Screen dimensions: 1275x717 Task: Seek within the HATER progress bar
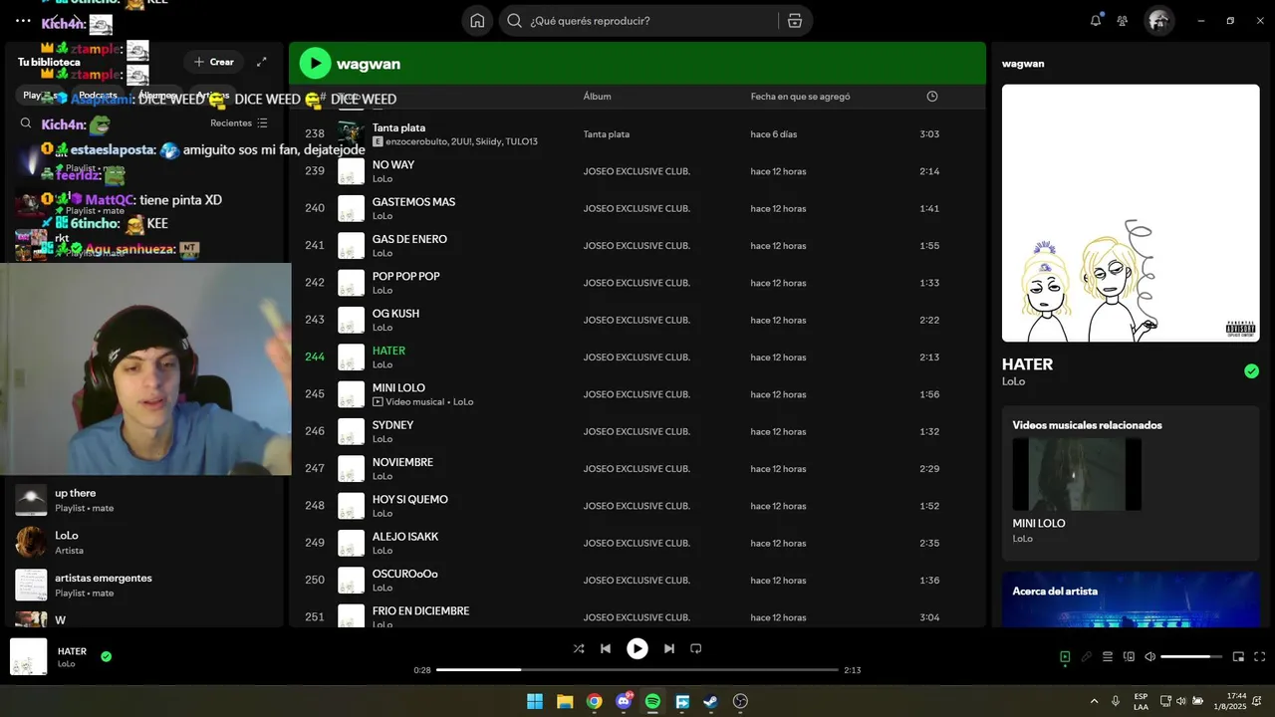637,670
